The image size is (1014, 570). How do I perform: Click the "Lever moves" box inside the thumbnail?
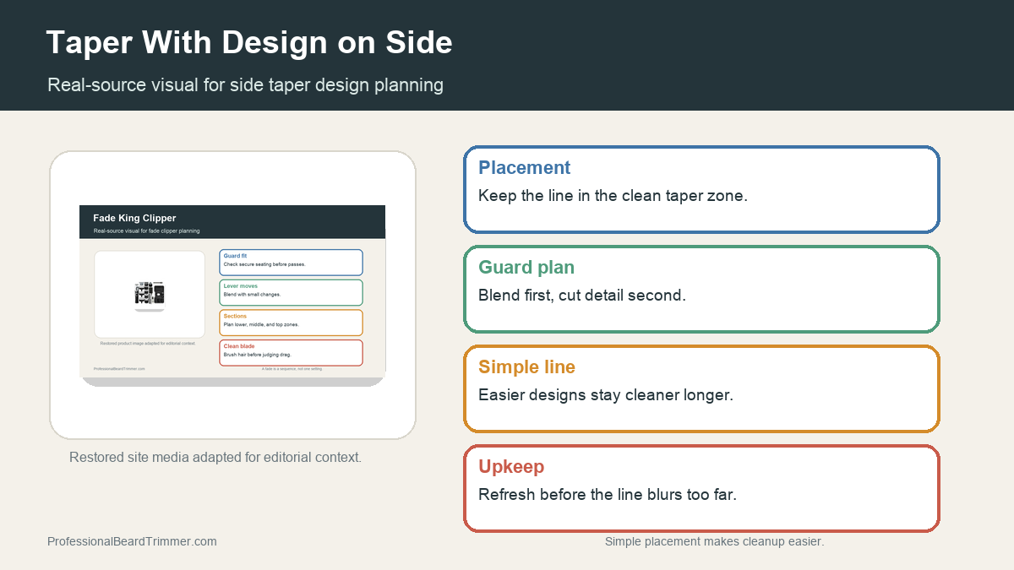tap(291, 292)
